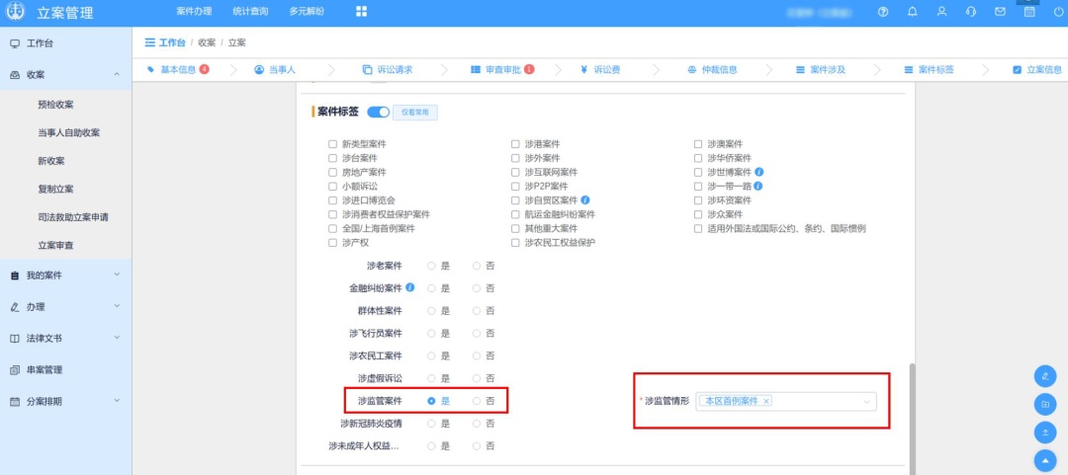Viewport: 1068px width, 475px height.
Task: Click the notification bell icon
Action: (x=912, y=11)
